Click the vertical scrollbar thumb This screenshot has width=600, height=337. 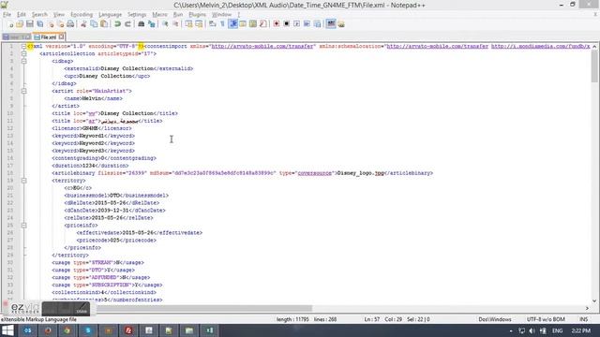click(x=594, y=66)
